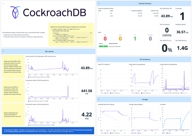Click the 4.22 ms connection latency value
192x136 pixels.
[87, 116]
